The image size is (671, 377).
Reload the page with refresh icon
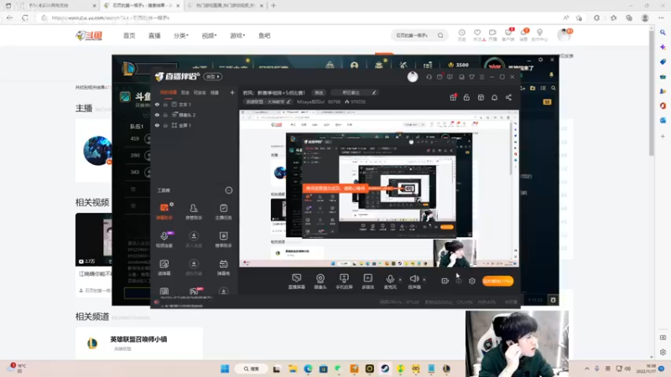pos(25,18)
